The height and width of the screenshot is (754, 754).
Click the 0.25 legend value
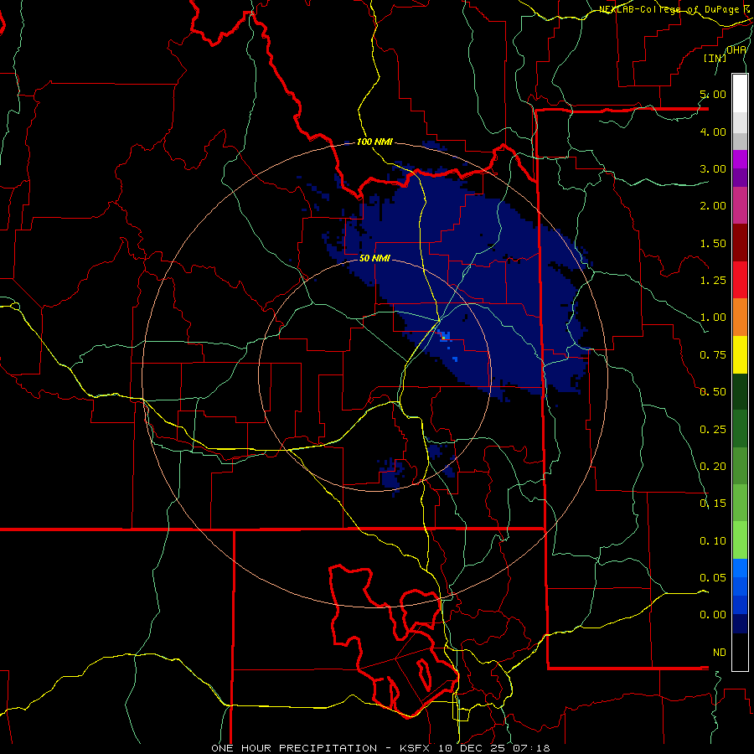tap(713, 429)
